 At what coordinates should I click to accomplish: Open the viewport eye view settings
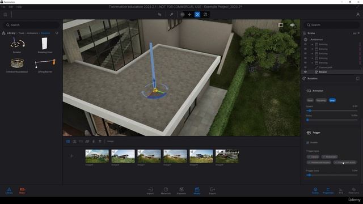(x=292, y=25)
